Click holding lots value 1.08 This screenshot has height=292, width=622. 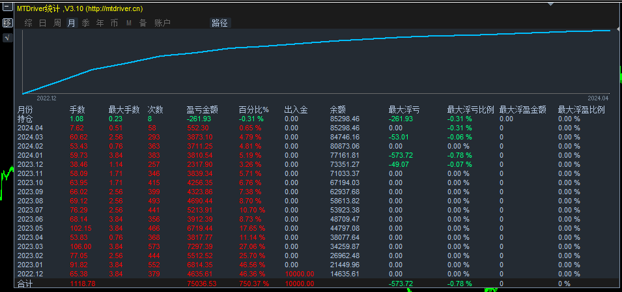tap(77, 119)
